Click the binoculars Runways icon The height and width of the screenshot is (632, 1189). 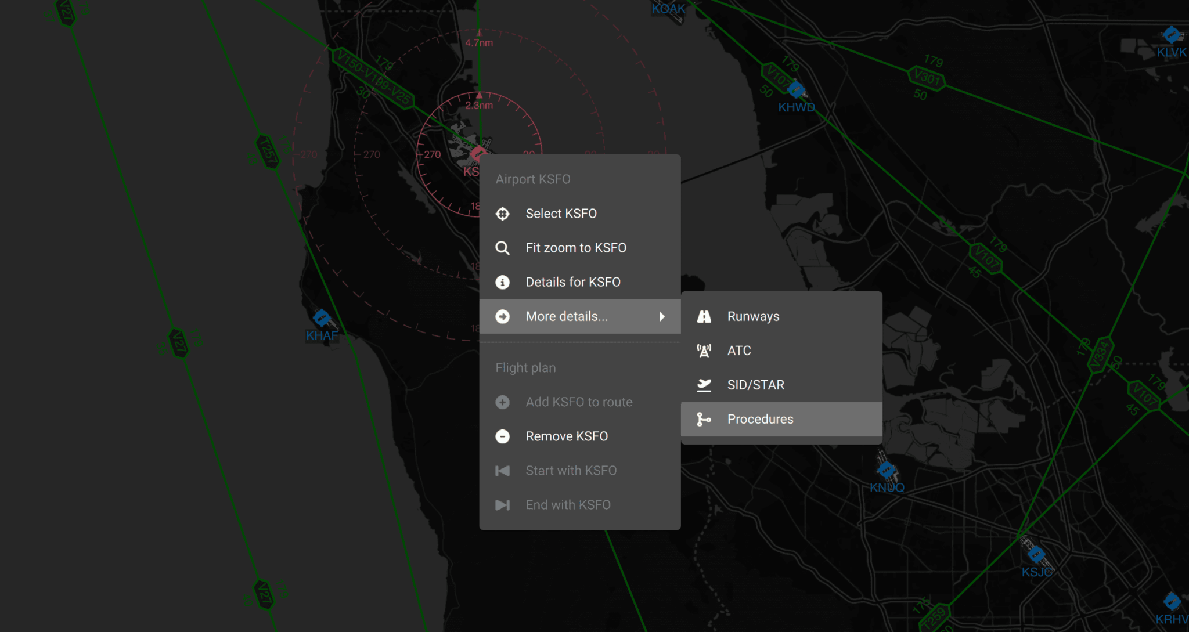coord(704,316)
